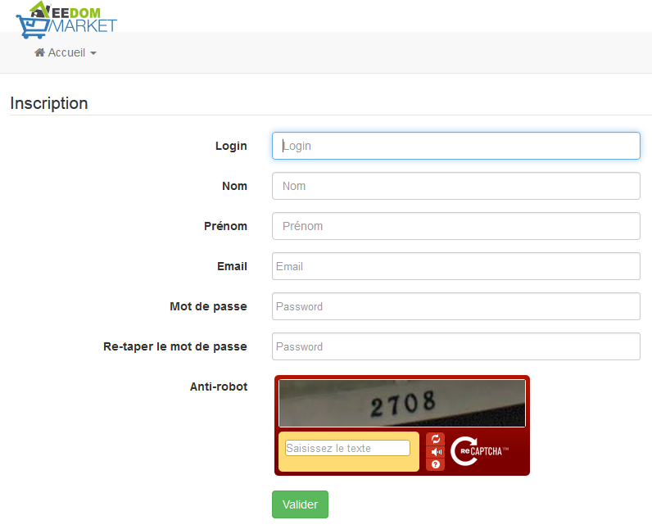Click into the Nom text field
This screenshot has height=529, width=652.
coord(455,186)
